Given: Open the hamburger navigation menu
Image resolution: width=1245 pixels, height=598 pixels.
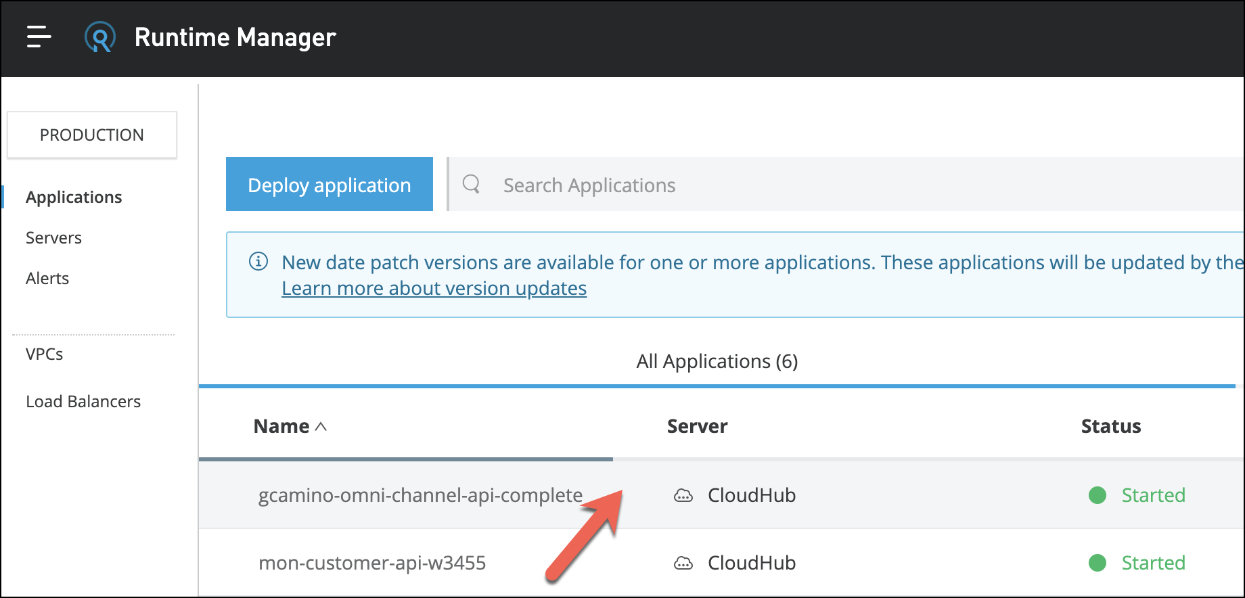Looking at the screenshot, I should point(39,37).
